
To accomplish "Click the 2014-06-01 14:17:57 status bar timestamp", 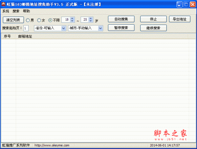I will point(165,145).
